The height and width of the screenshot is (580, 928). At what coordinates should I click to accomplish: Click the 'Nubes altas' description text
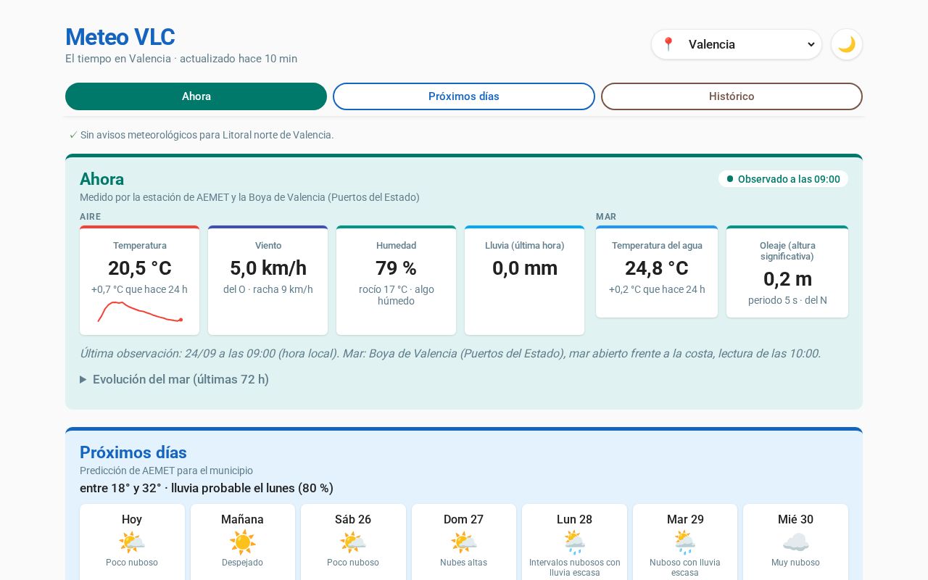[x=464, y=563]
